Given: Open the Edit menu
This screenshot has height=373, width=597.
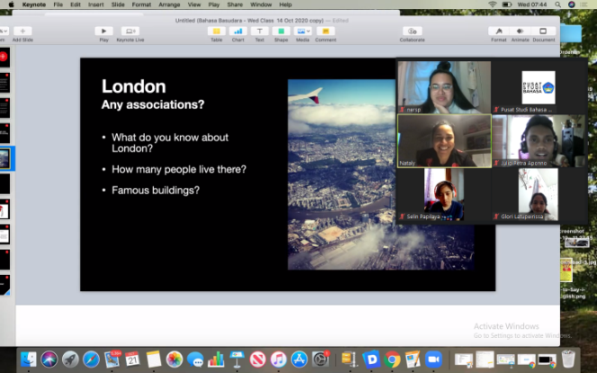Looking at the screenshot, I should pos(76,4).
